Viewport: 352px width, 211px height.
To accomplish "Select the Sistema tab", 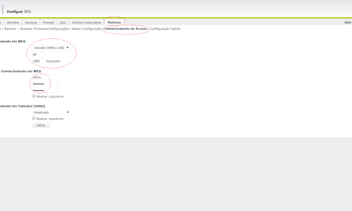I will 114,23.
